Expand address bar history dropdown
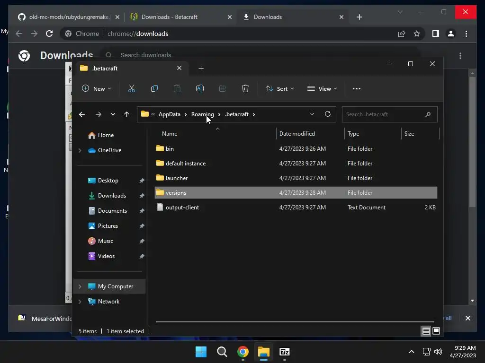Image resolution: width=485 pixels, height=363 pixels. coord(312,114)
